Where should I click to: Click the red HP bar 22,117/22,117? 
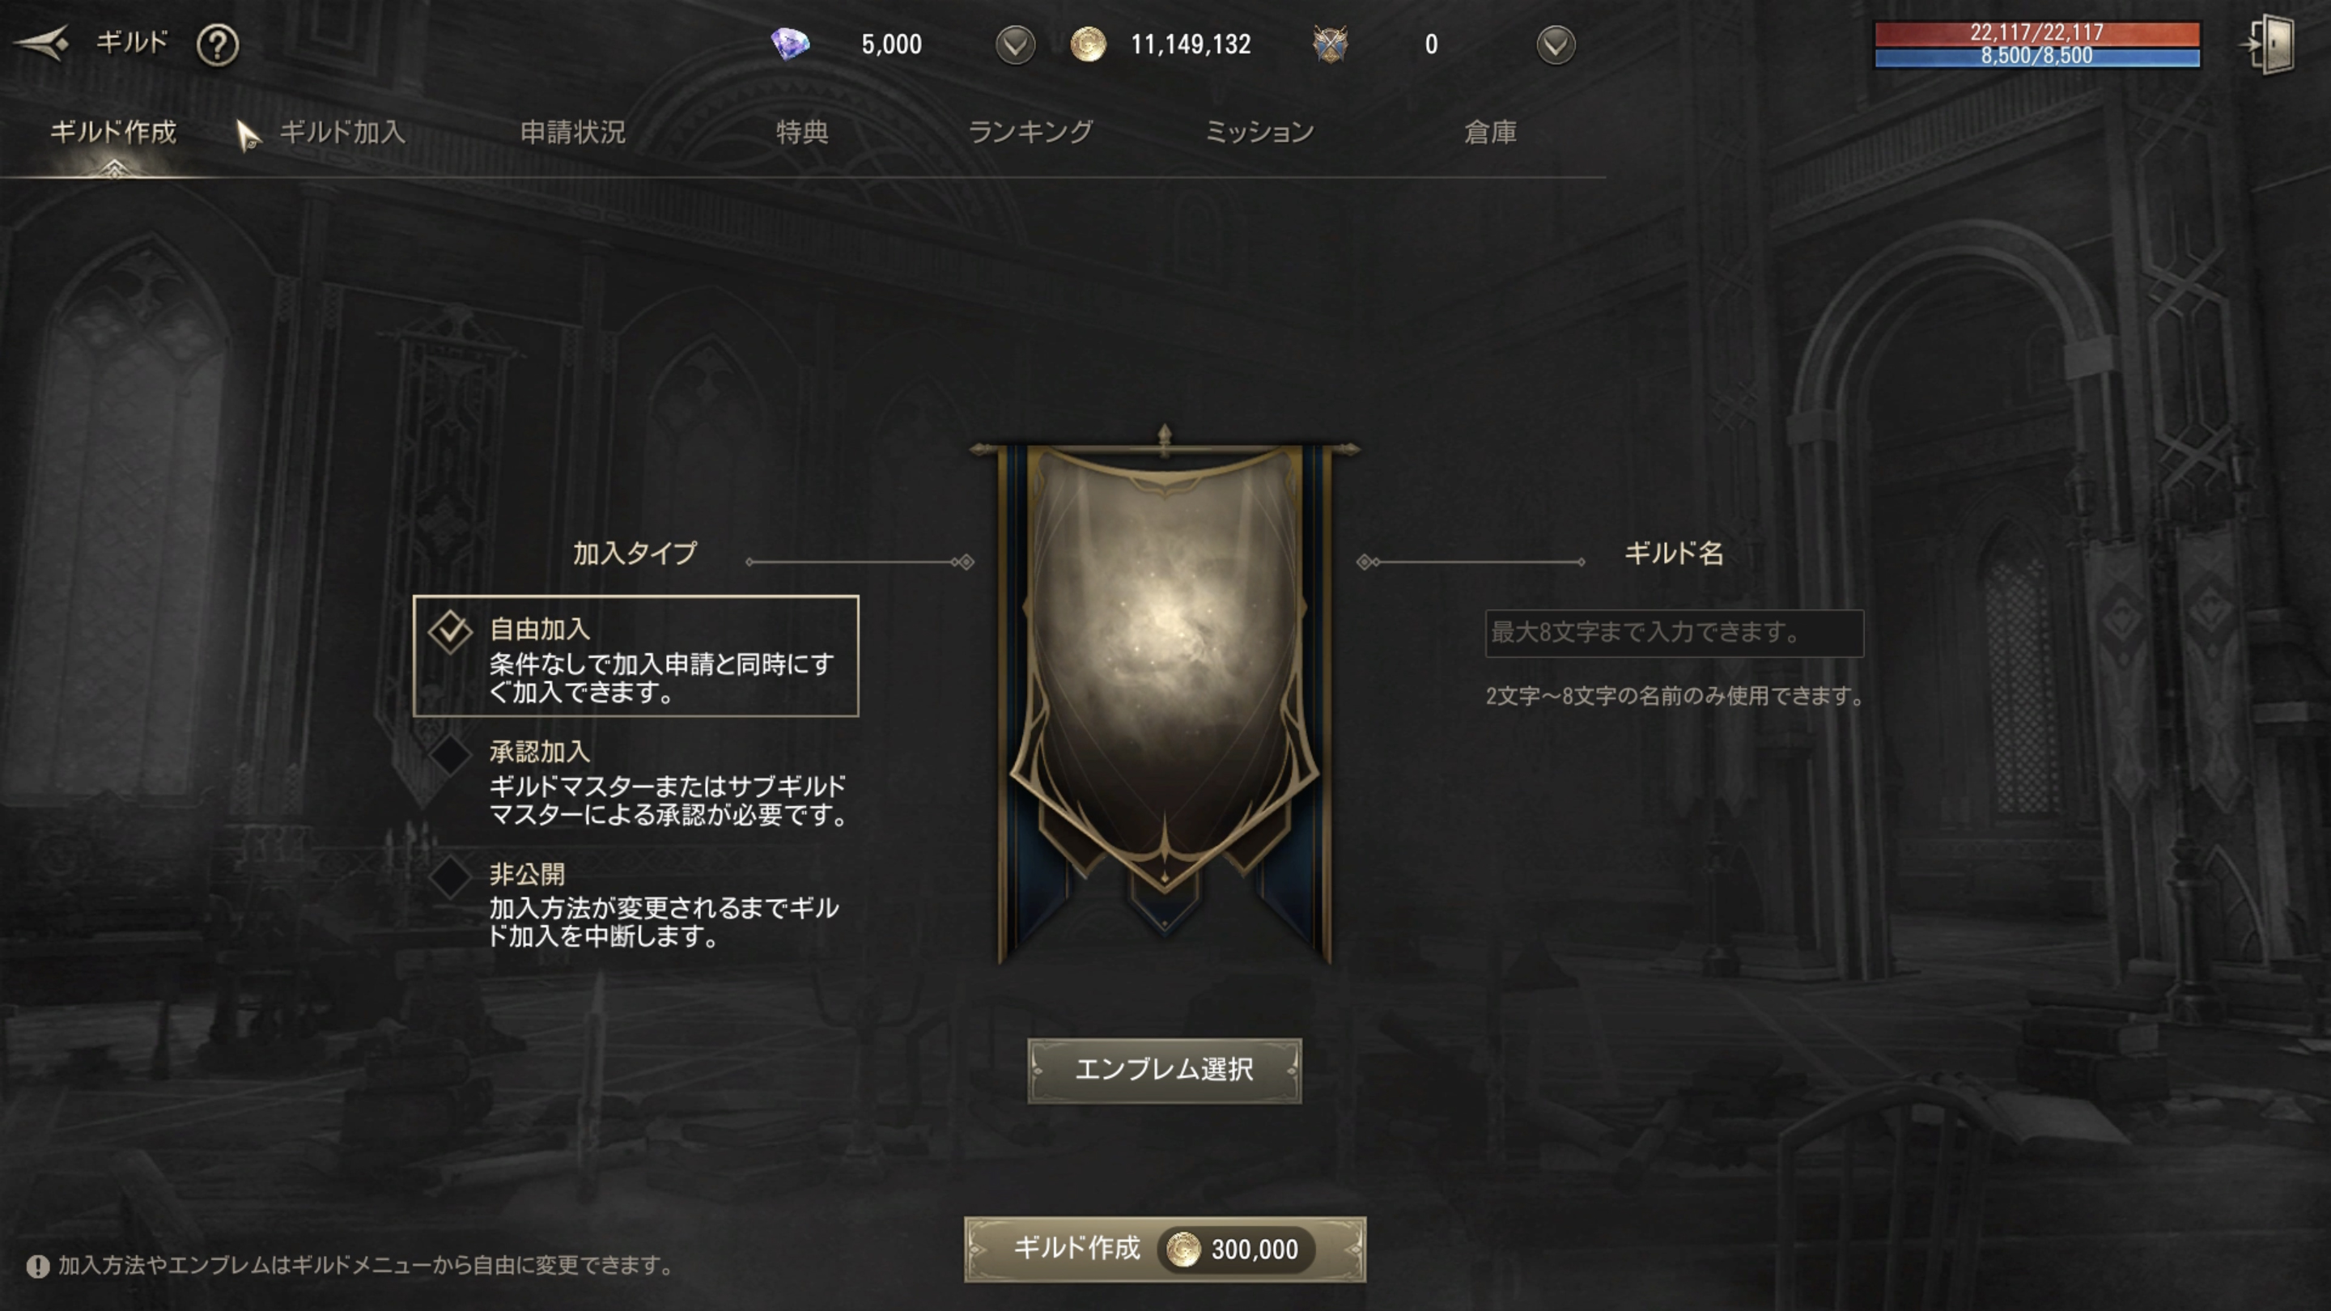[2036, 33]
